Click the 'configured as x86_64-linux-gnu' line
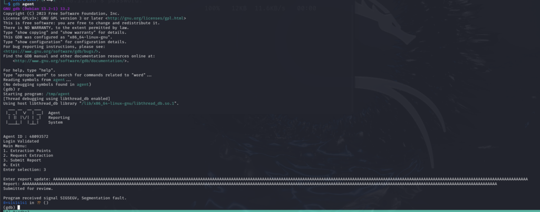This screenshot has height=212, width=540. coord(58,37)
